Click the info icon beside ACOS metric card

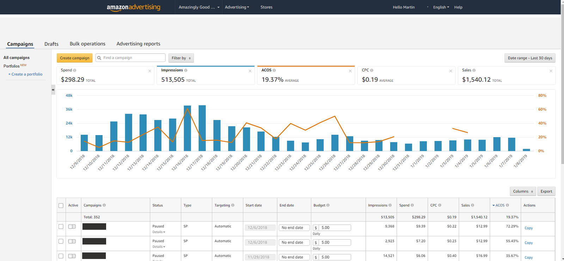coord(274,70)
